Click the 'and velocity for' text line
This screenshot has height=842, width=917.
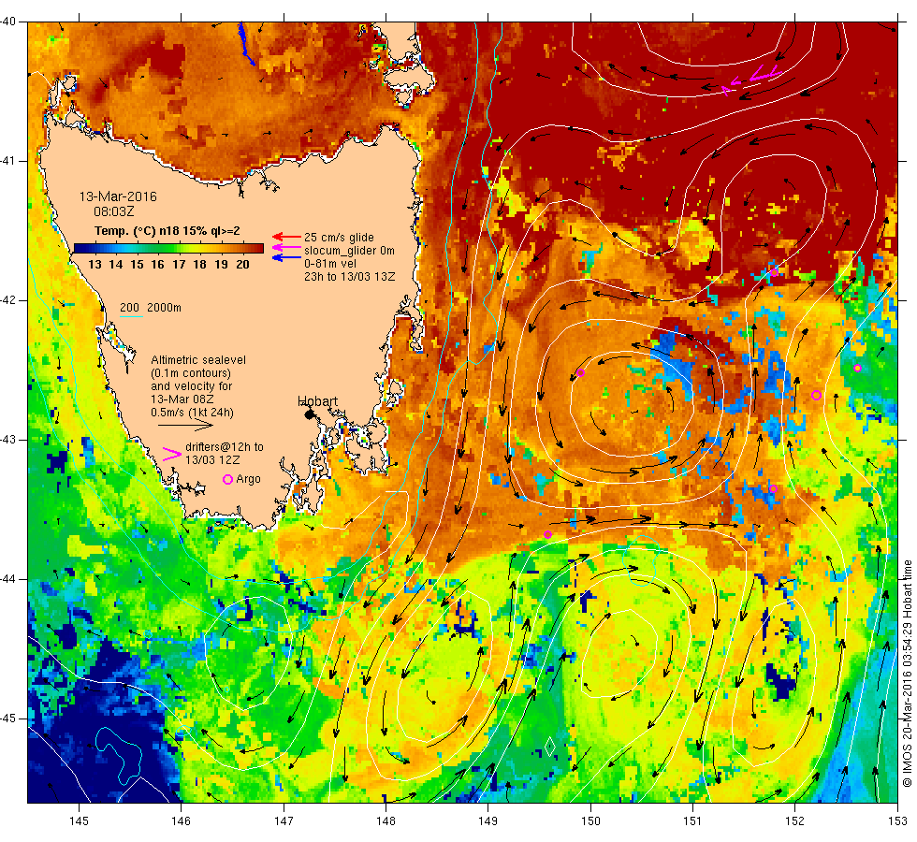pyautogui.click(x=191, y=385)
